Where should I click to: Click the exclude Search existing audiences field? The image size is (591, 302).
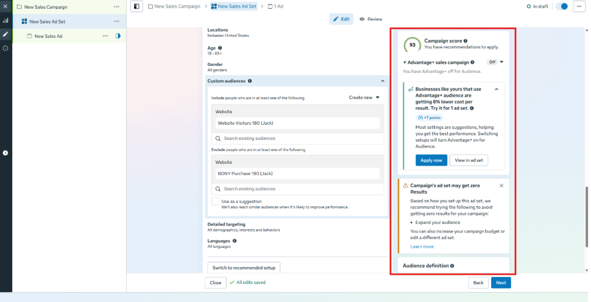click(298, 189)
